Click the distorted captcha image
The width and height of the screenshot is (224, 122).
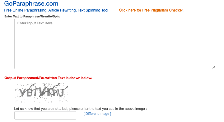(x=41, y=93)
